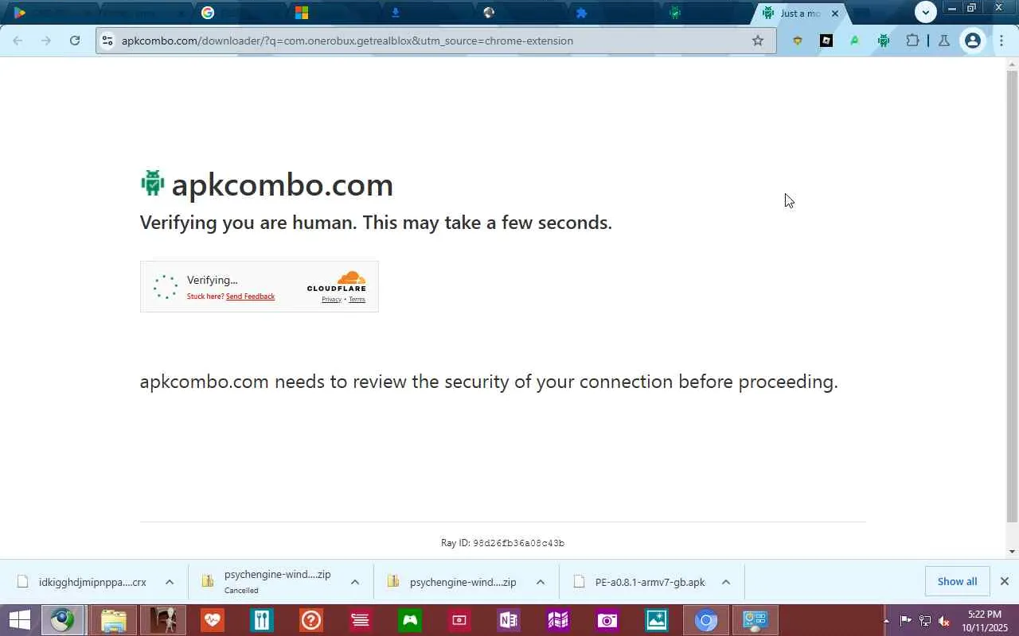Open the Extensions puzzle piece menu
Screen dimensions: 1019x636
(x=913, y=41)
